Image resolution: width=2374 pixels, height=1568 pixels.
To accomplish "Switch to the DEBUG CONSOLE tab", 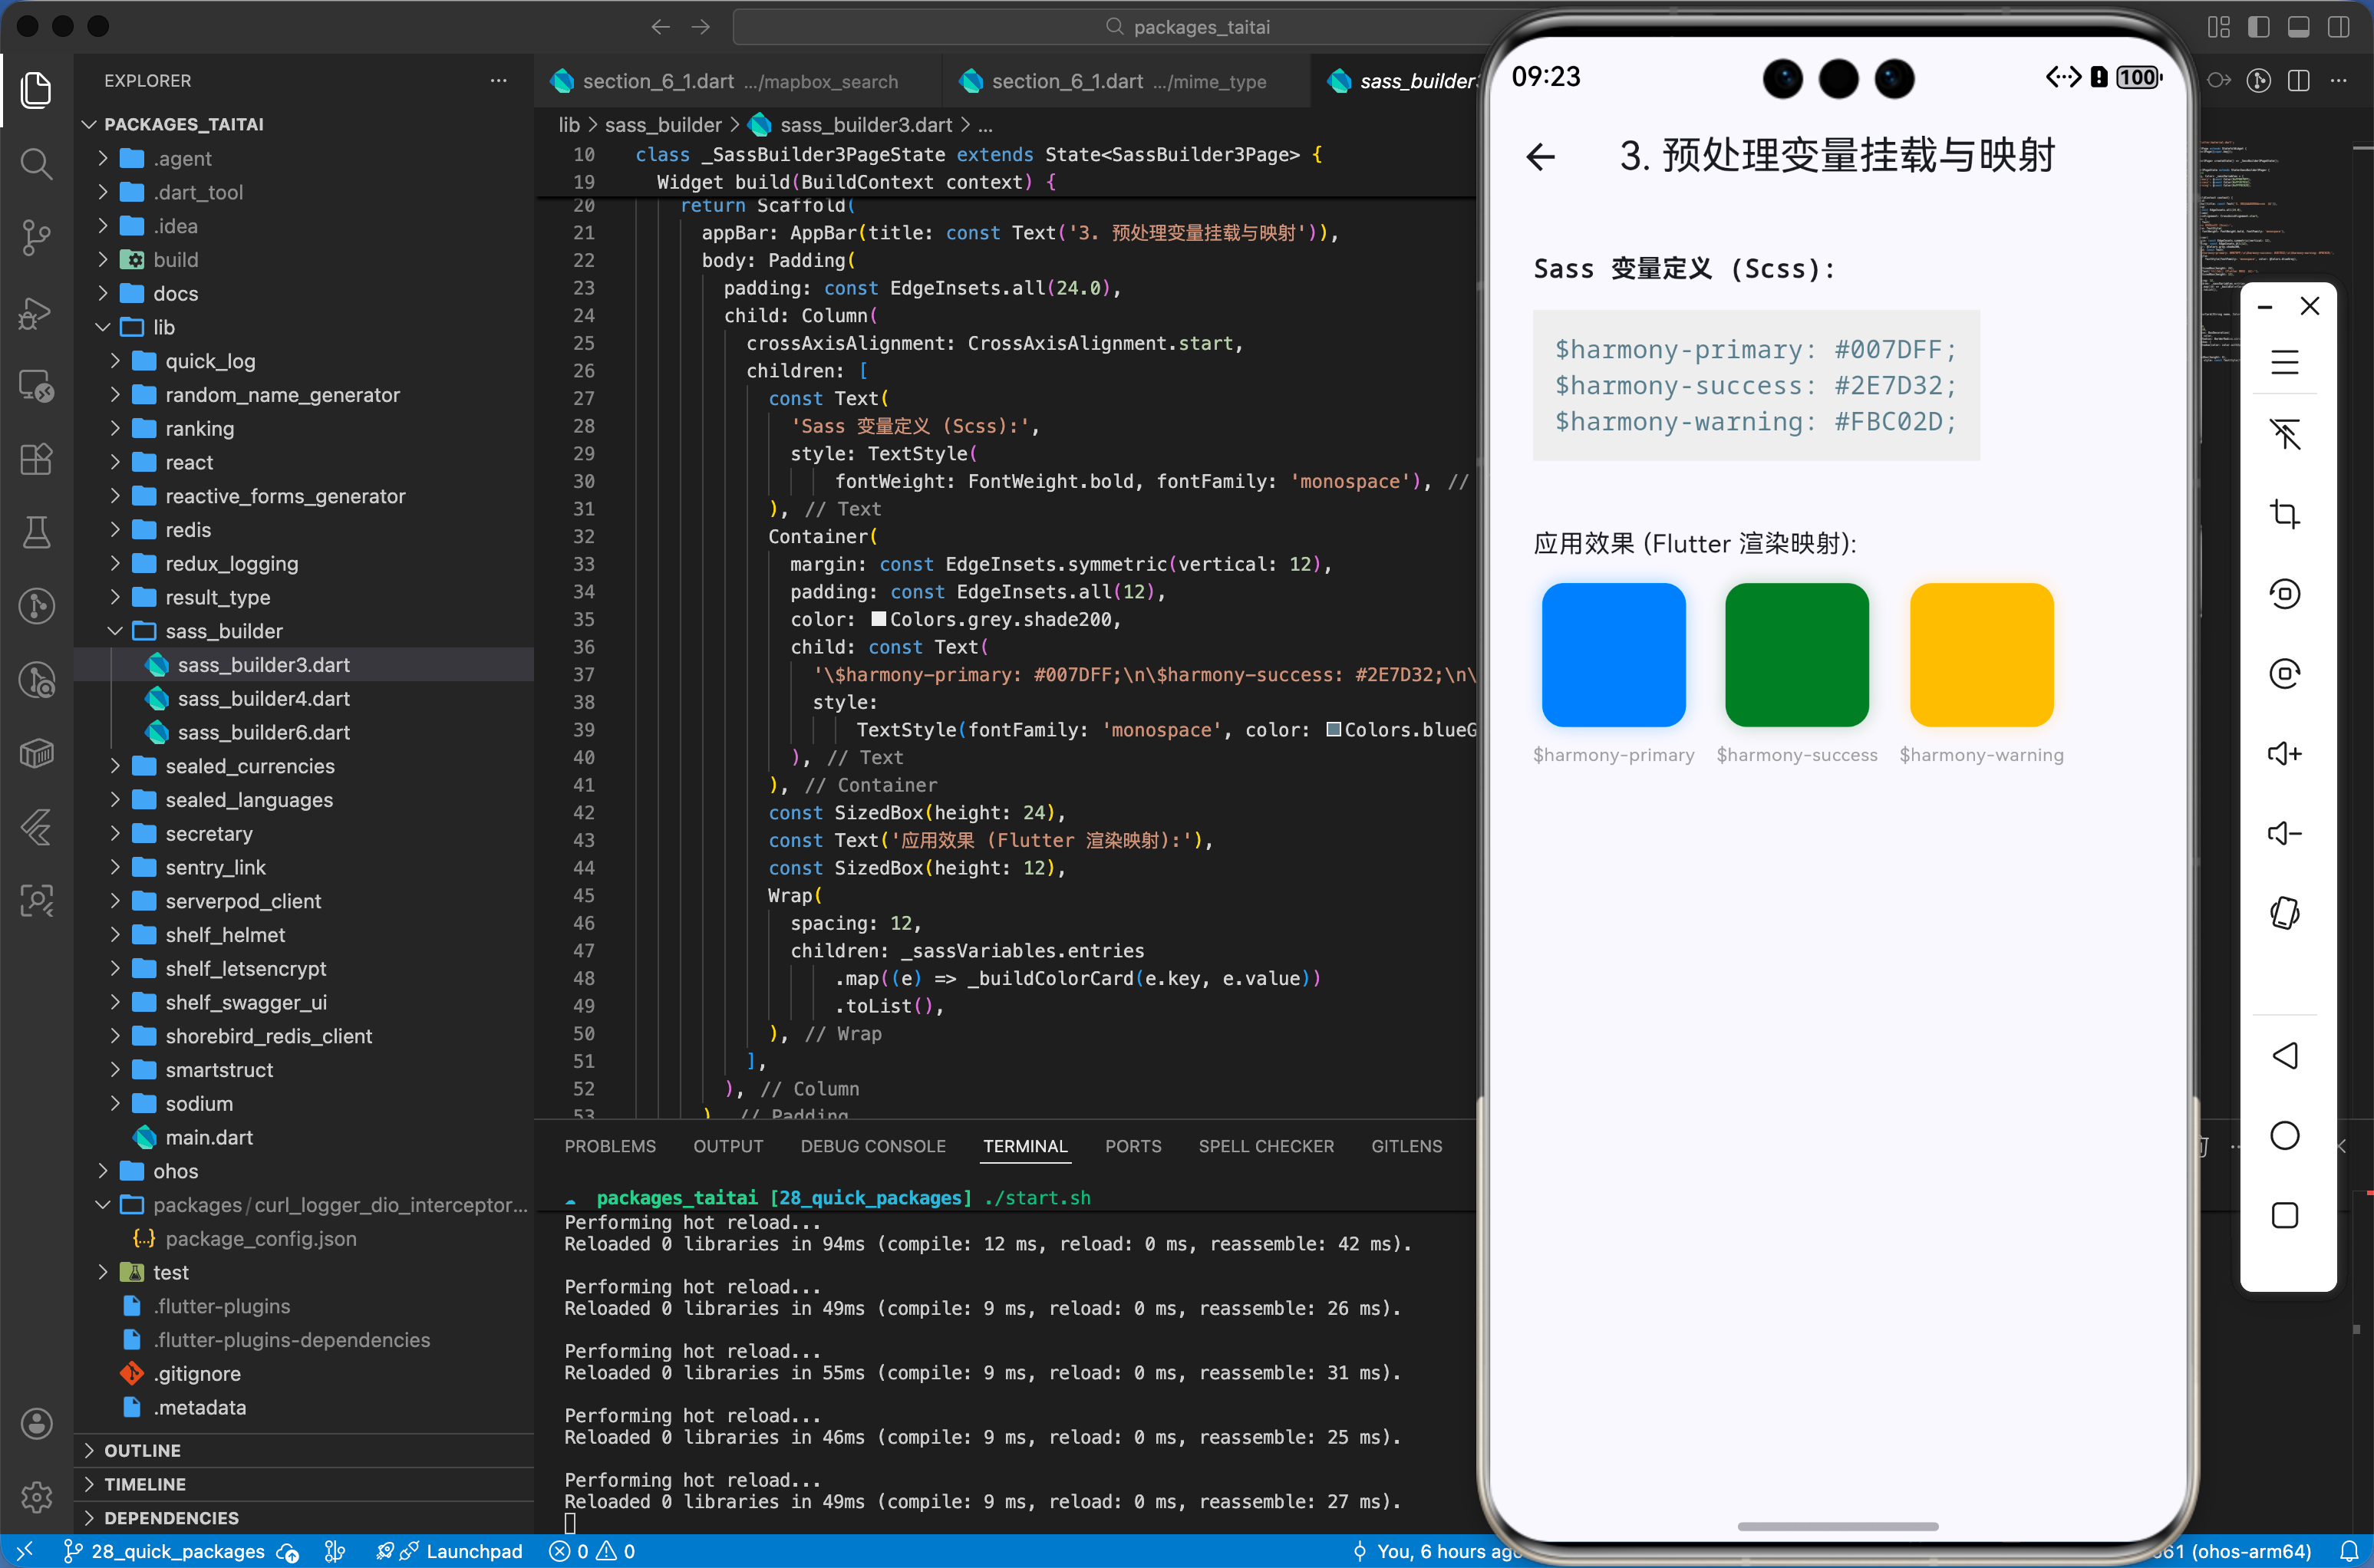I will (x=872, y=1146).
